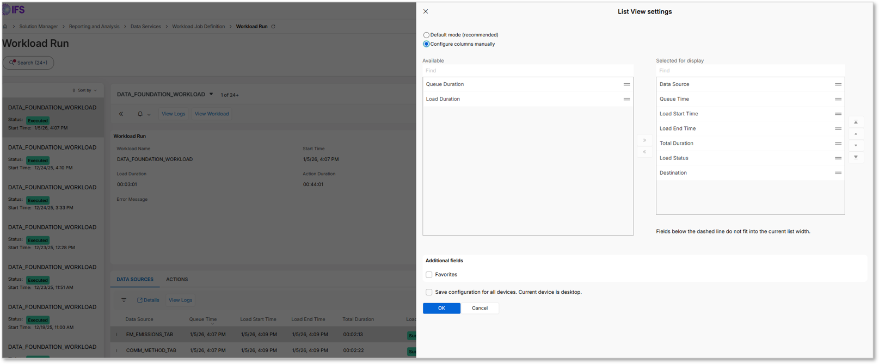Screen dimensions: 879x364
Task: Collapse the record list panel
Action: pyautogui.click(x=121, y=114)
